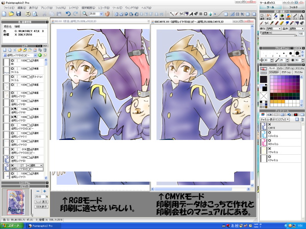Click the Redo arrow icon
306x229 pixels.
tap(75, 14)
